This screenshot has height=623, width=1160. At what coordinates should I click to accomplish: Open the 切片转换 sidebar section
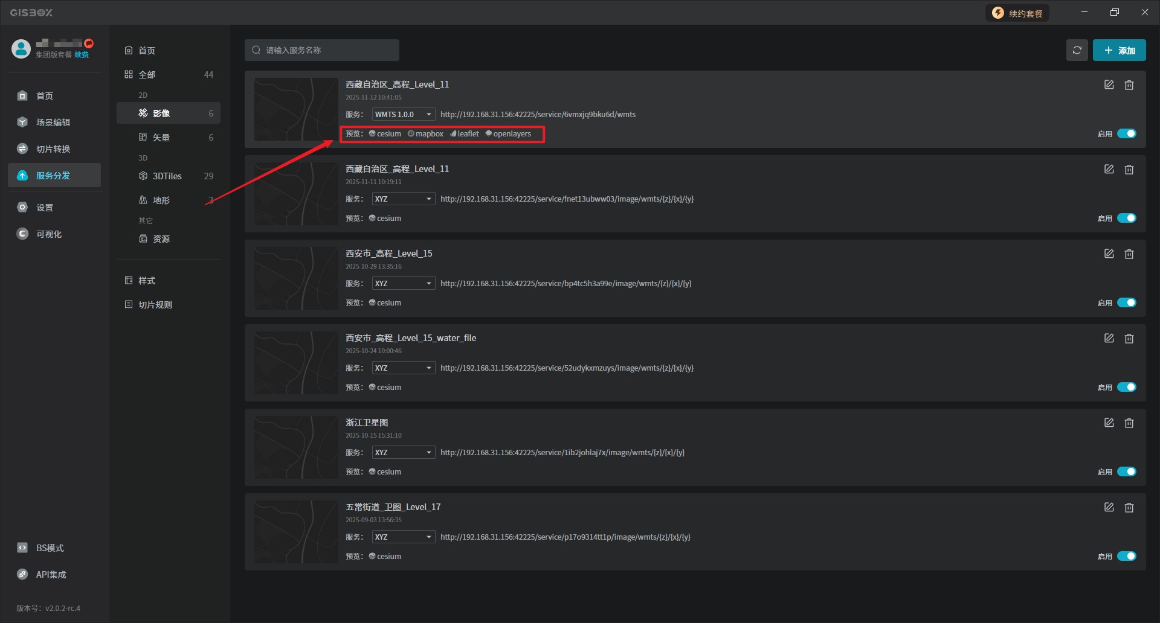click(53, 149)
